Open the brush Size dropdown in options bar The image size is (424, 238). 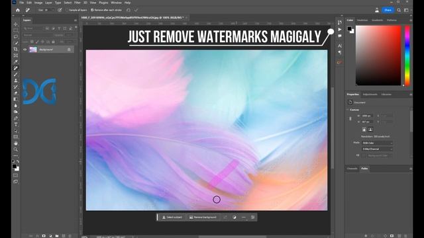coord(53,10)
